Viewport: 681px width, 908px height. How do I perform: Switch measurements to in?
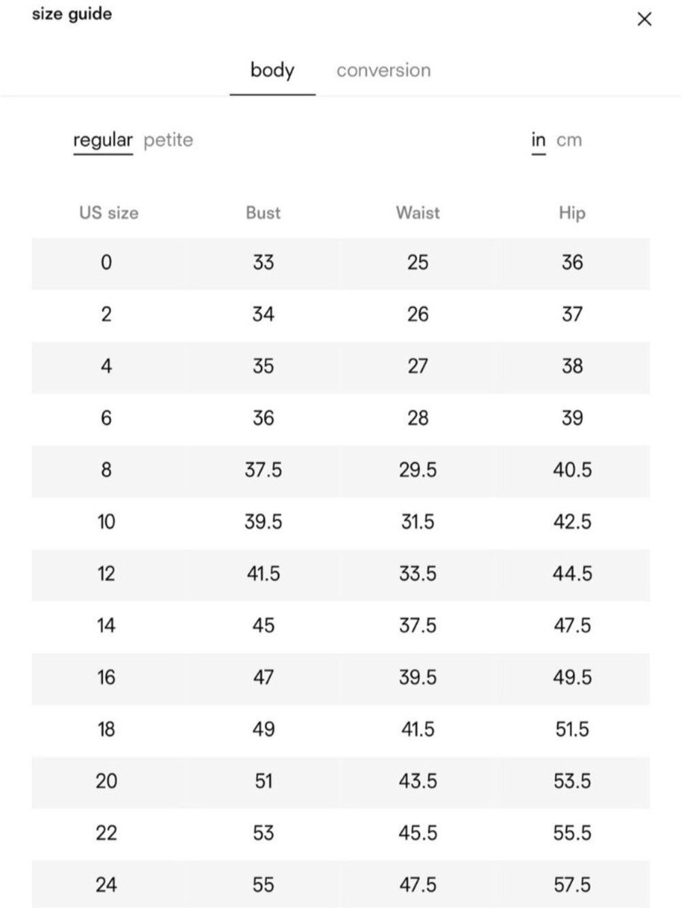pyautogui.click(x=539, y=140)
